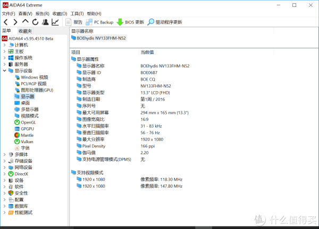Expand the 网络设备 tree node
Image resolution: width=319 pixels, height=229 pixels.
(4, 168)
